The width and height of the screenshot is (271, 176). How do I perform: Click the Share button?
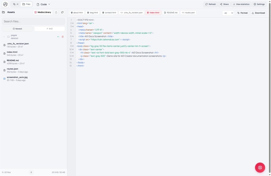click(x=224, y=4)
